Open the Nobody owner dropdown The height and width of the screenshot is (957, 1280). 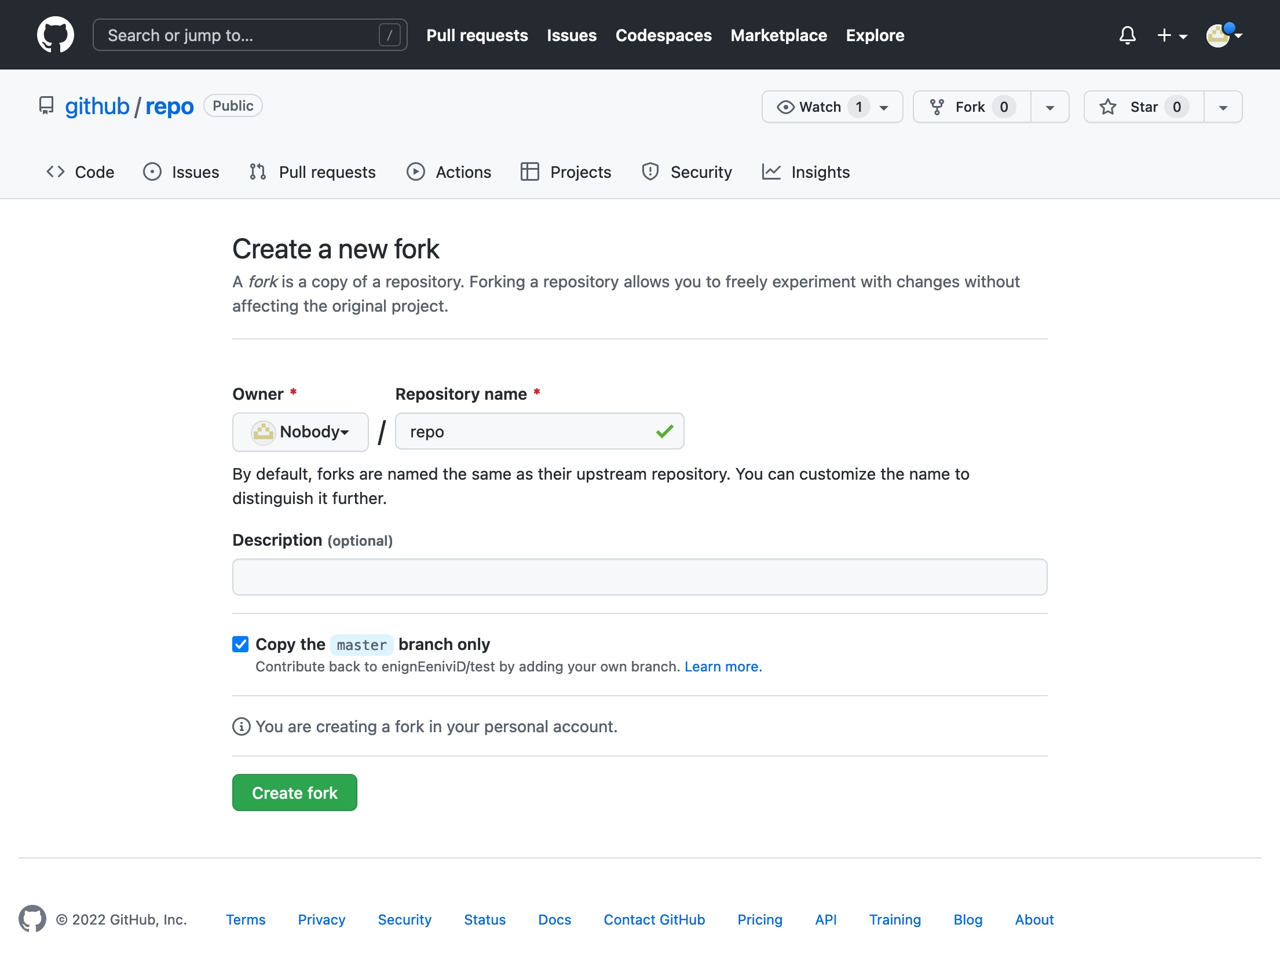click(300, 432)
